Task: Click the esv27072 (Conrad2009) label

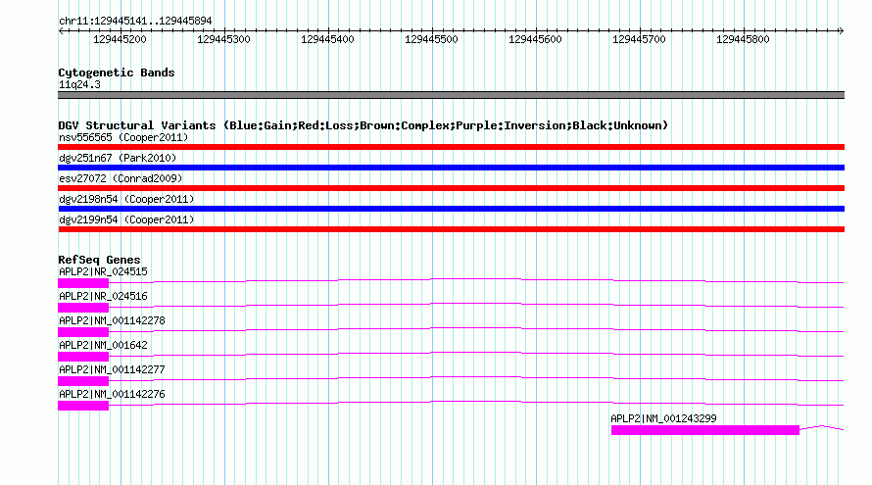Action: 121,178
